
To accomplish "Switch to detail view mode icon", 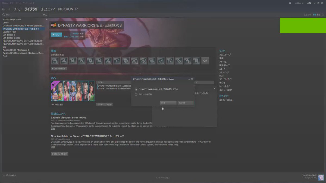I will coord(315,14).
